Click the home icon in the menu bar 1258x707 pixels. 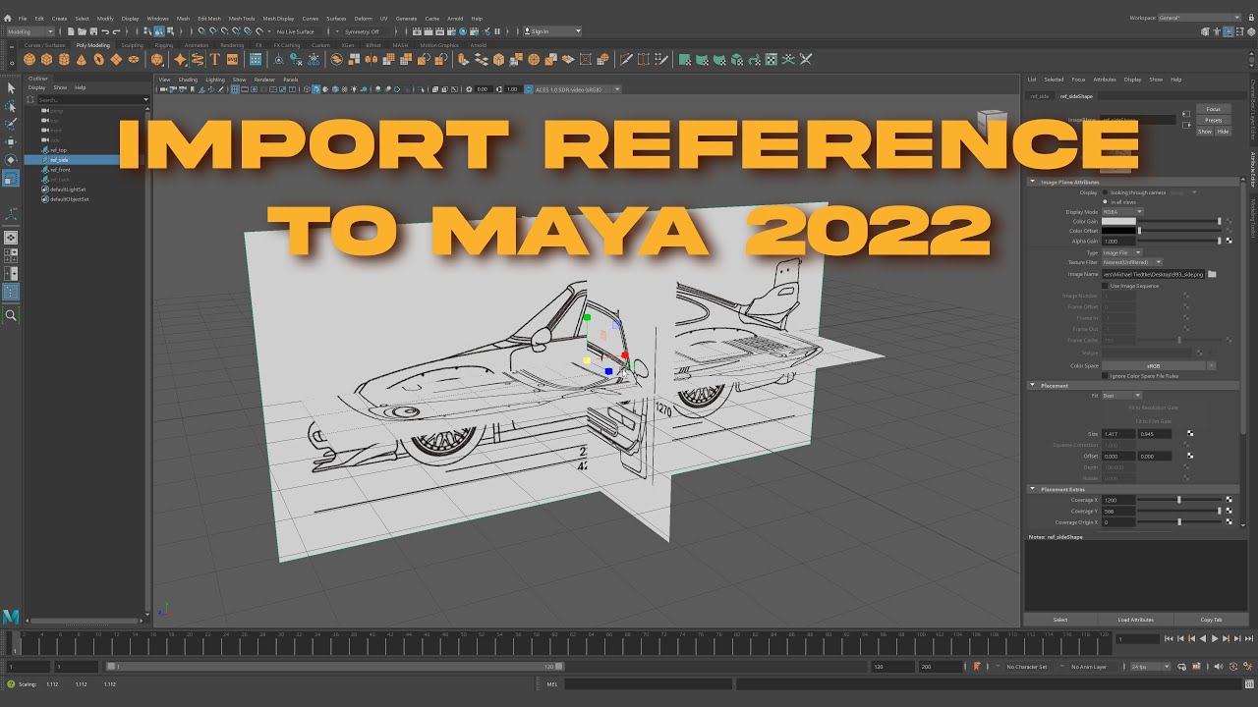(x=7, y=18)
